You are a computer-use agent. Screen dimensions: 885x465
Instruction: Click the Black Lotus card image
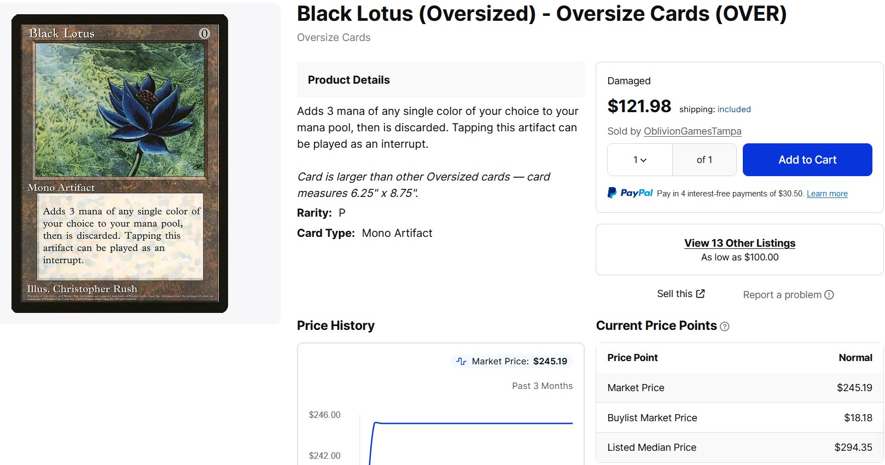120,164
